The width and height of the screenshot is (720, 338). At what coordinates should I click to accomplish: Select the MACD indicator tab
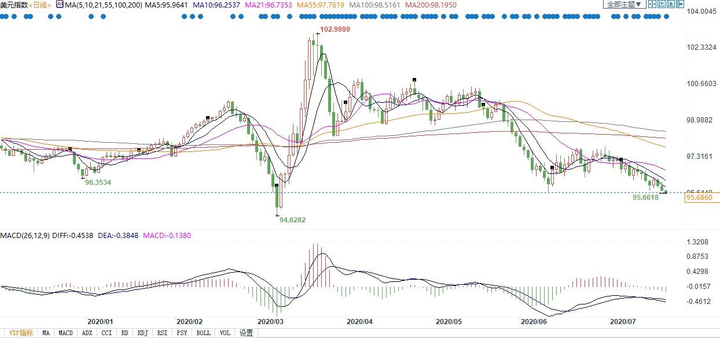point(66,333)
